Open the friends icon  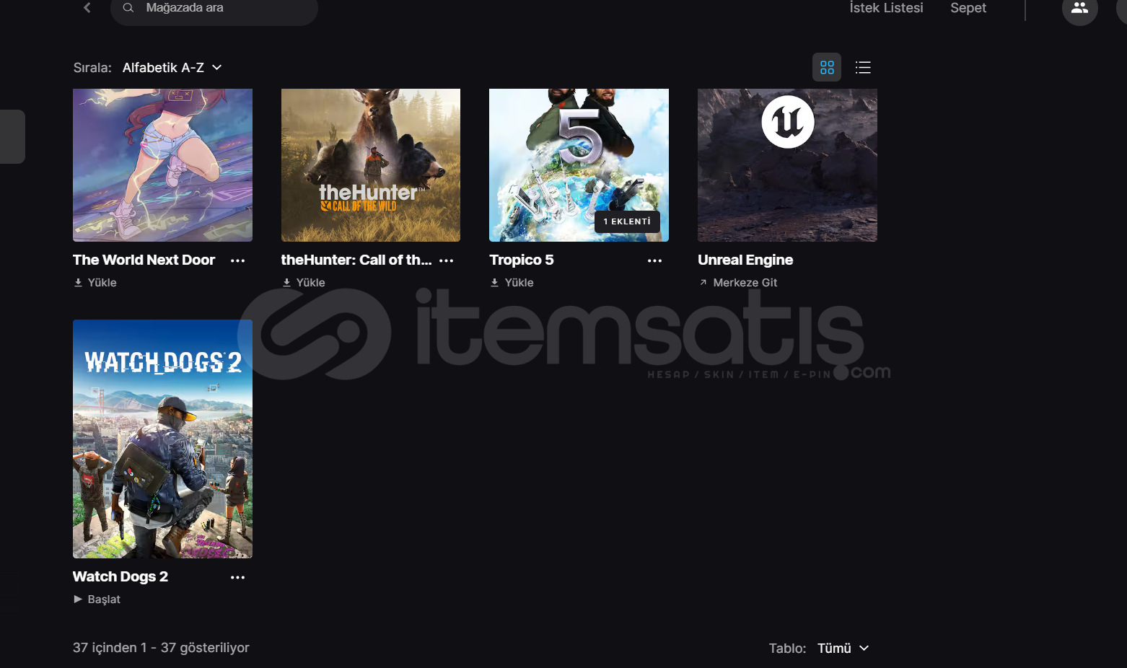coord(1079,9)
